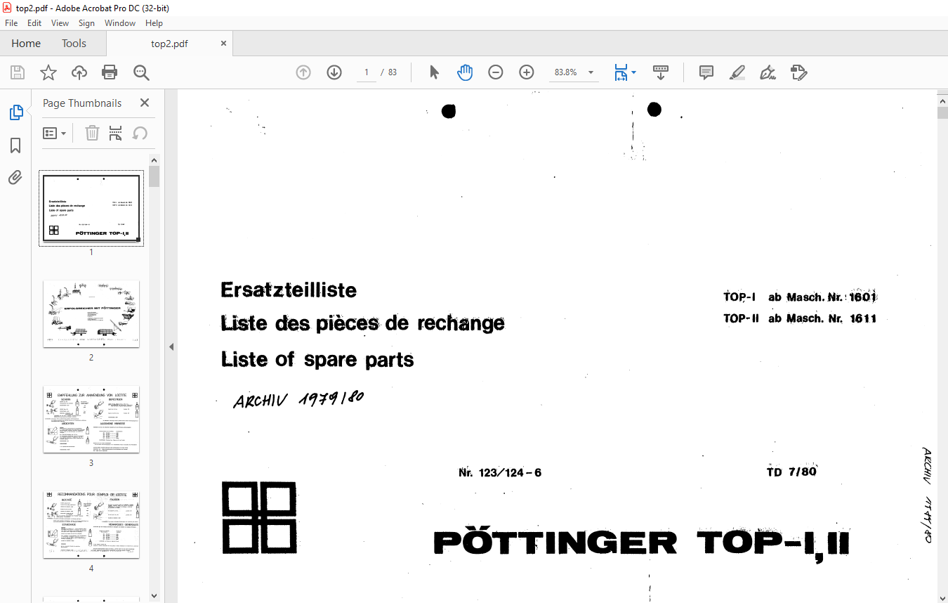Open the read mode keyboard icon
Screen dimensions: 948x603
click(x=661, y=72)
